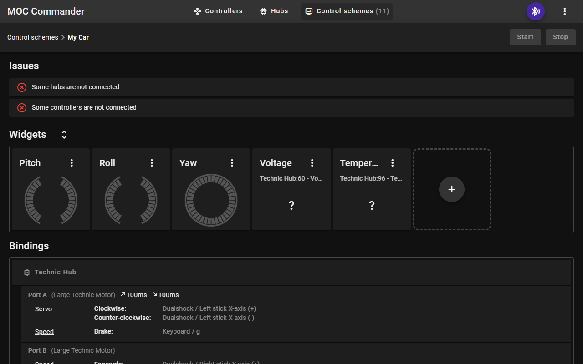Screen dimensions: 583x364
Task: Click 'Dualshock / Left stick X-axis (+)' text
Action: 210,308
